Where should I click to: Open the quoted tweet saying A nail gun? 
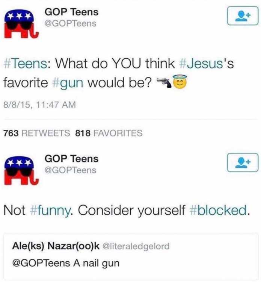131,256
